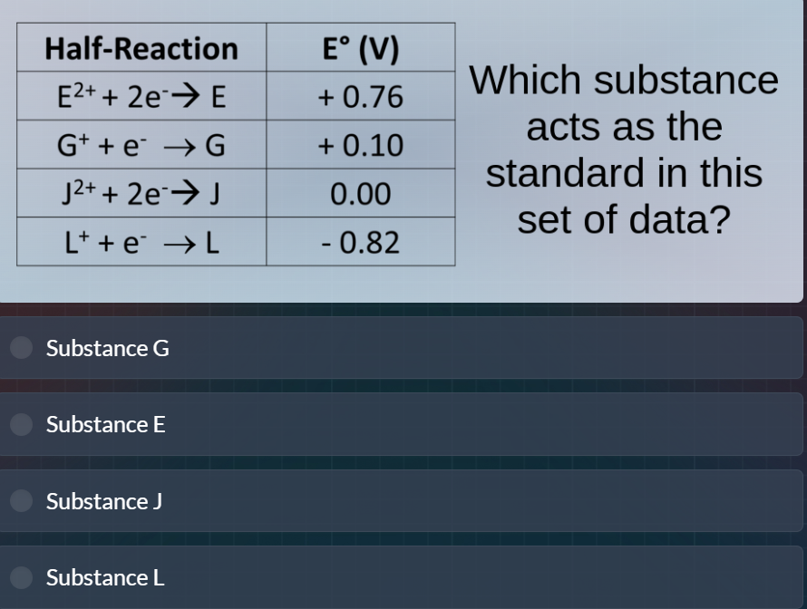The height and width of the screenshot is (609, 807).
Task: Click the half-reaction J²⁺ + 2e⁻ → J
Action: coord(140,194)
